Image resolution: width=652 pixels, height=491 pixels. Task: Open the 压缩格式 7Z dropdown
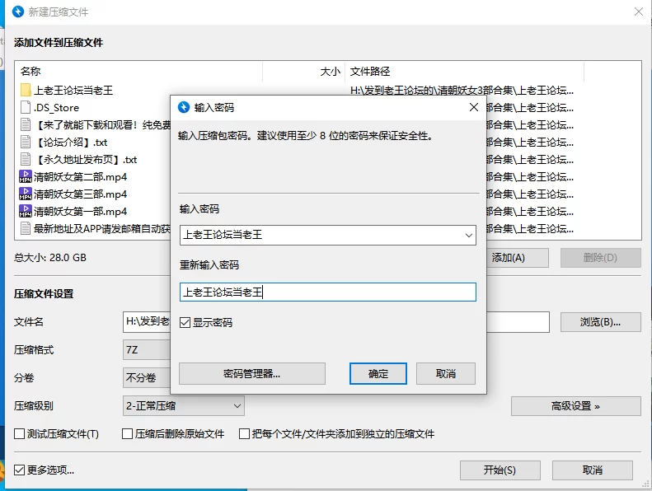pyautogui.click(x=147, y=349)
